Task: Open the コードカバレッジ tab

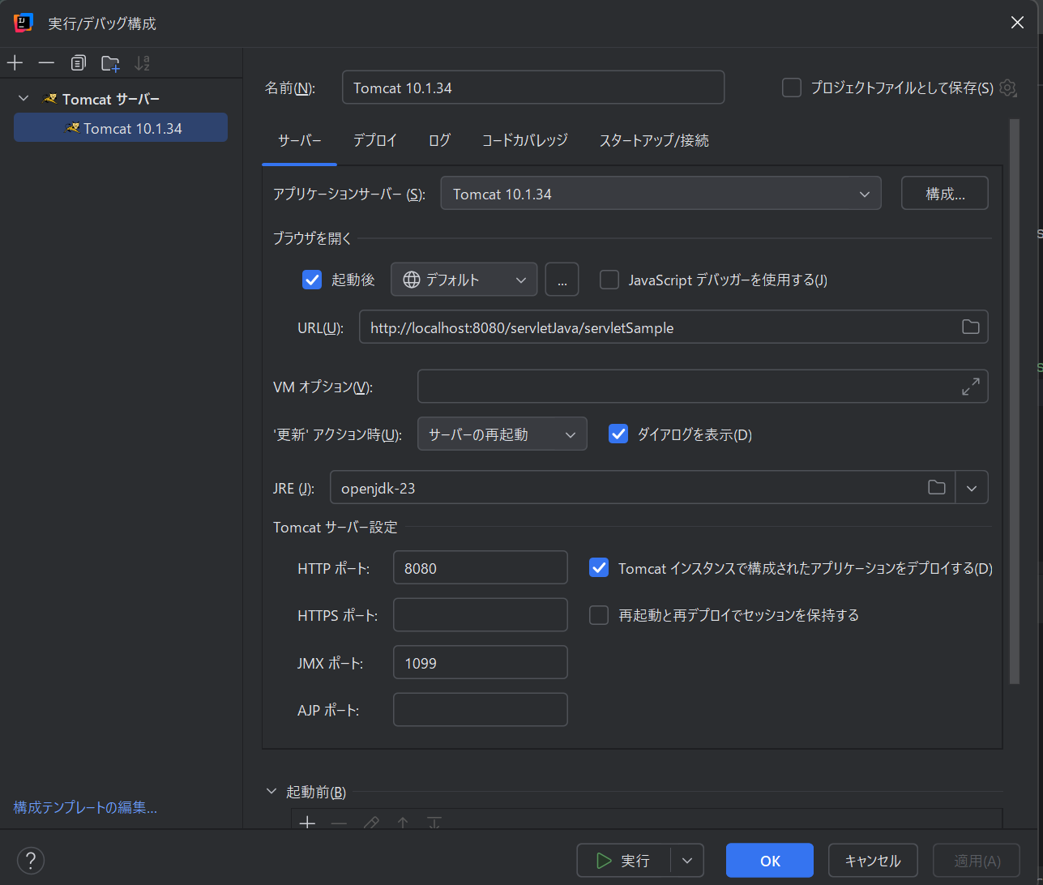Action: click(524, 140)
